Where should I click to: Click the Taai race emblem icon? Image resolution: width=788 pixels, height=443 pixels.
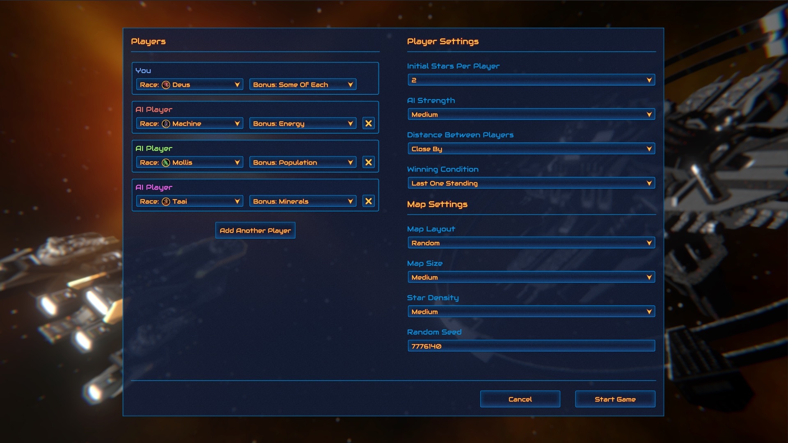tap(166, 201)
